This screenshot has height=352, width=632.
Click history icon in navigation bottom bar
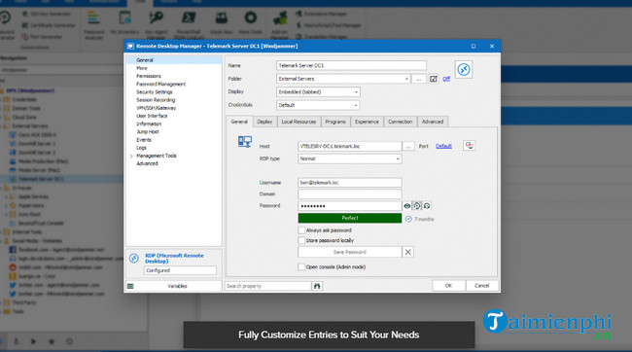point(69,341)
